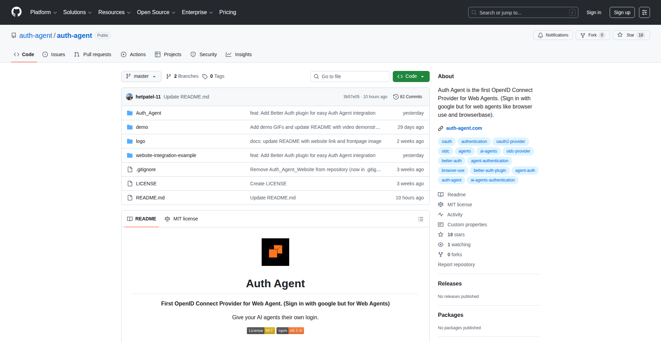Click the Releases heading link

[450, 284]
